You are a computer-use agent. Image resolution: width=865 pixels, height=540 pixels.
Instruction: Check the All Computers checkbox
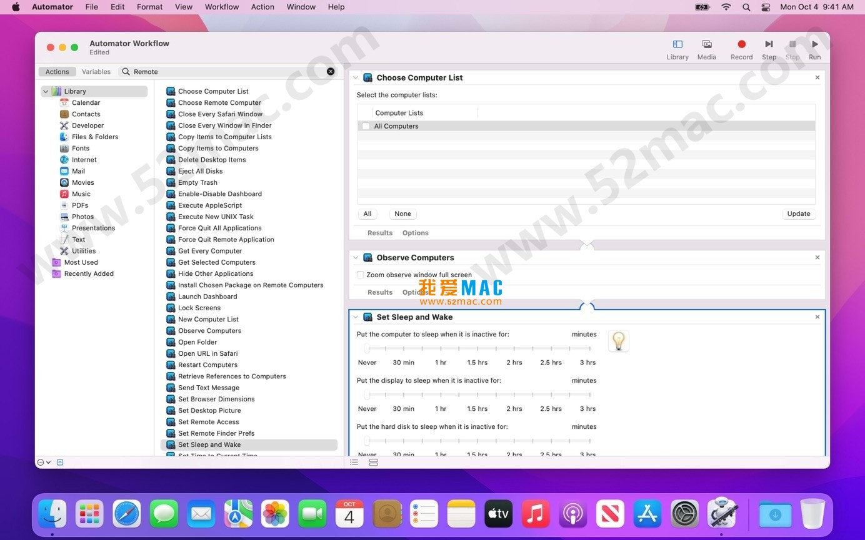coord(366,126)
